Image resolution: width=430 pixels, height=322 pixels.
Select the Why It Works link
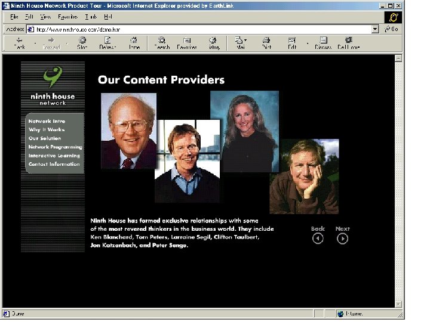click(x=47, y=129)
